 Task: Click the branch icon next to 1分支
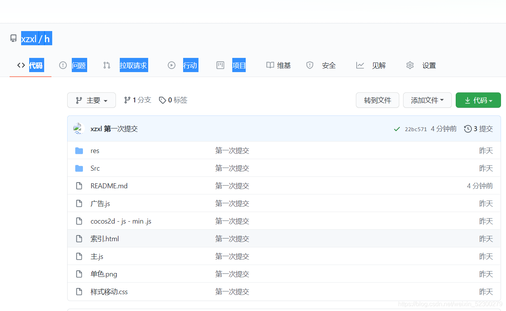click(x=127, y=100)
